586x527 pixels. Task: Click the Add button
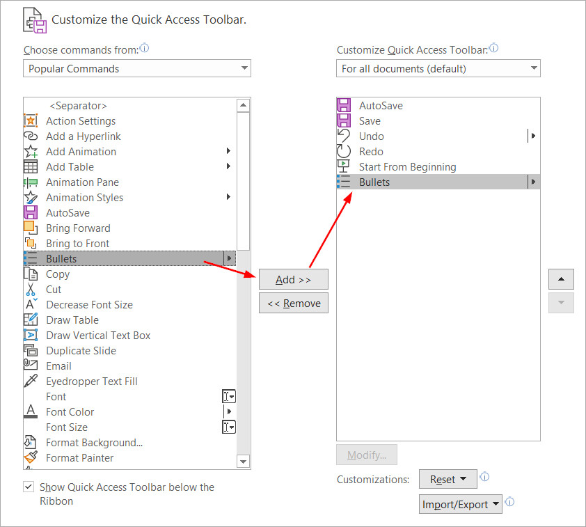pos(293,279)
